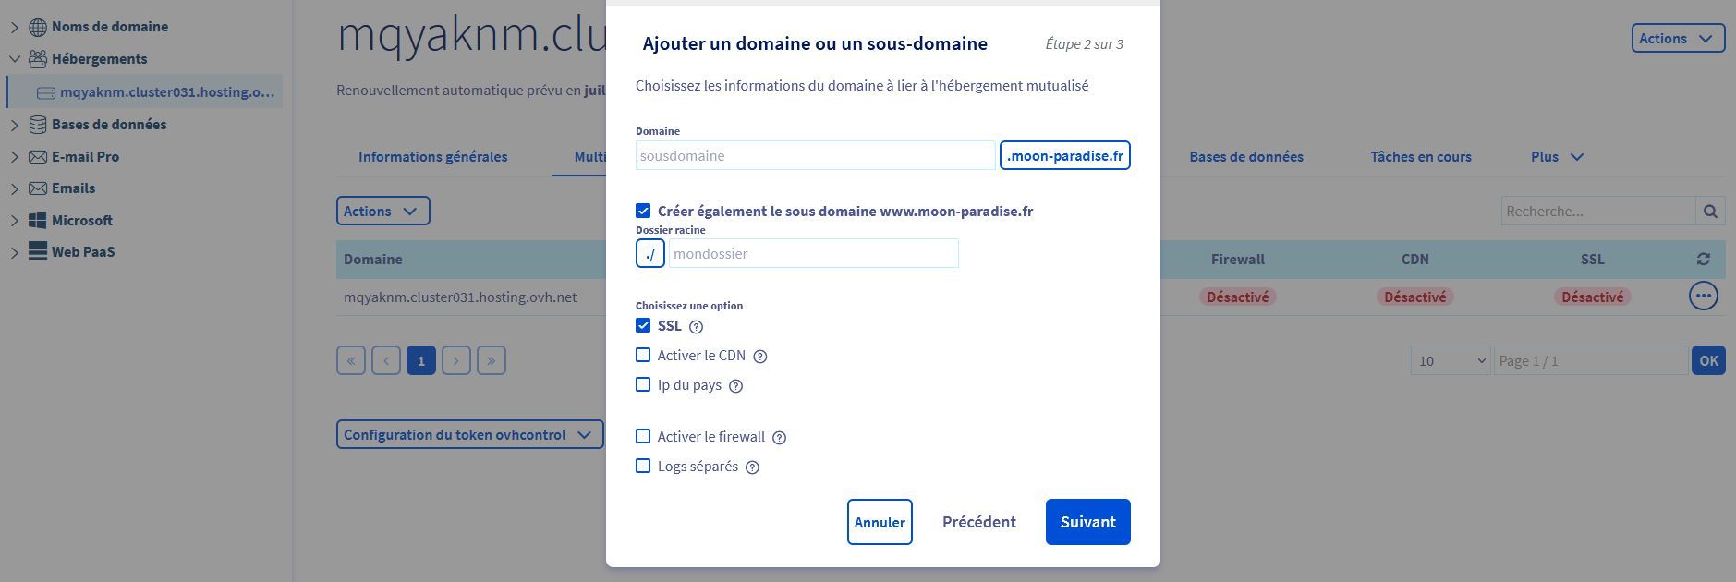Image resolution: width=1736 pixels, height=582 pixels.
Task: Click the search magnifier icon
Action: tap(1710, 212)
